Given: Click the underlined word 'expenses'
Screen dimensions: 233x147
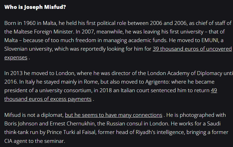Looking at the screenshot, I should (16, 58).
